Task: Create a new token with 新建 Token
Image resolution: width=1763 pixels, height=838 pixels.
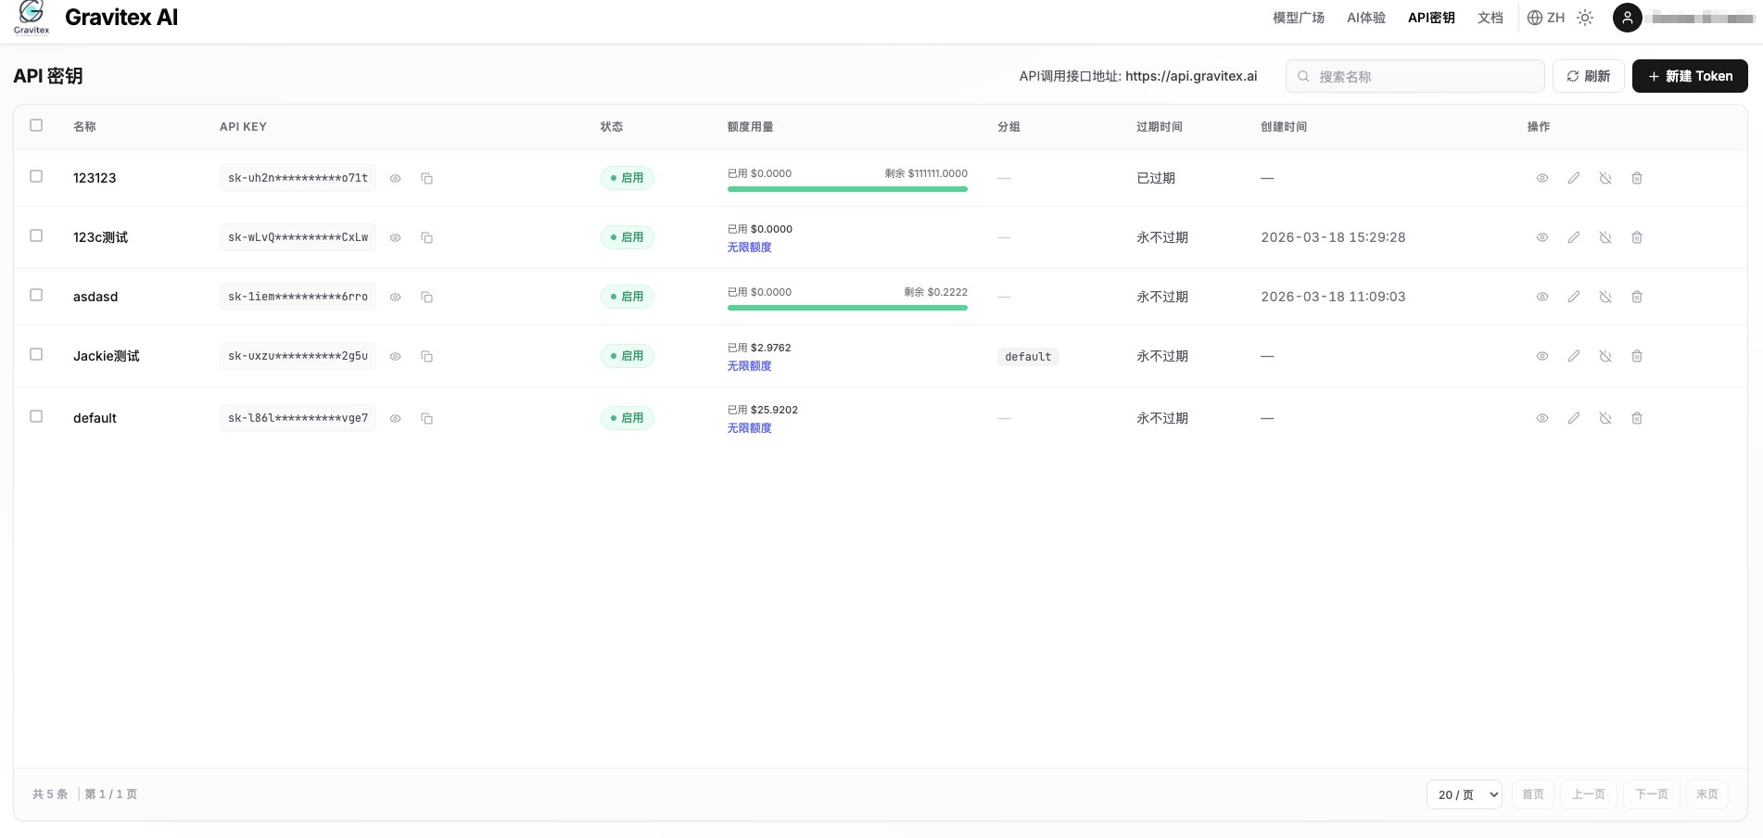Action: [1690, 76]
